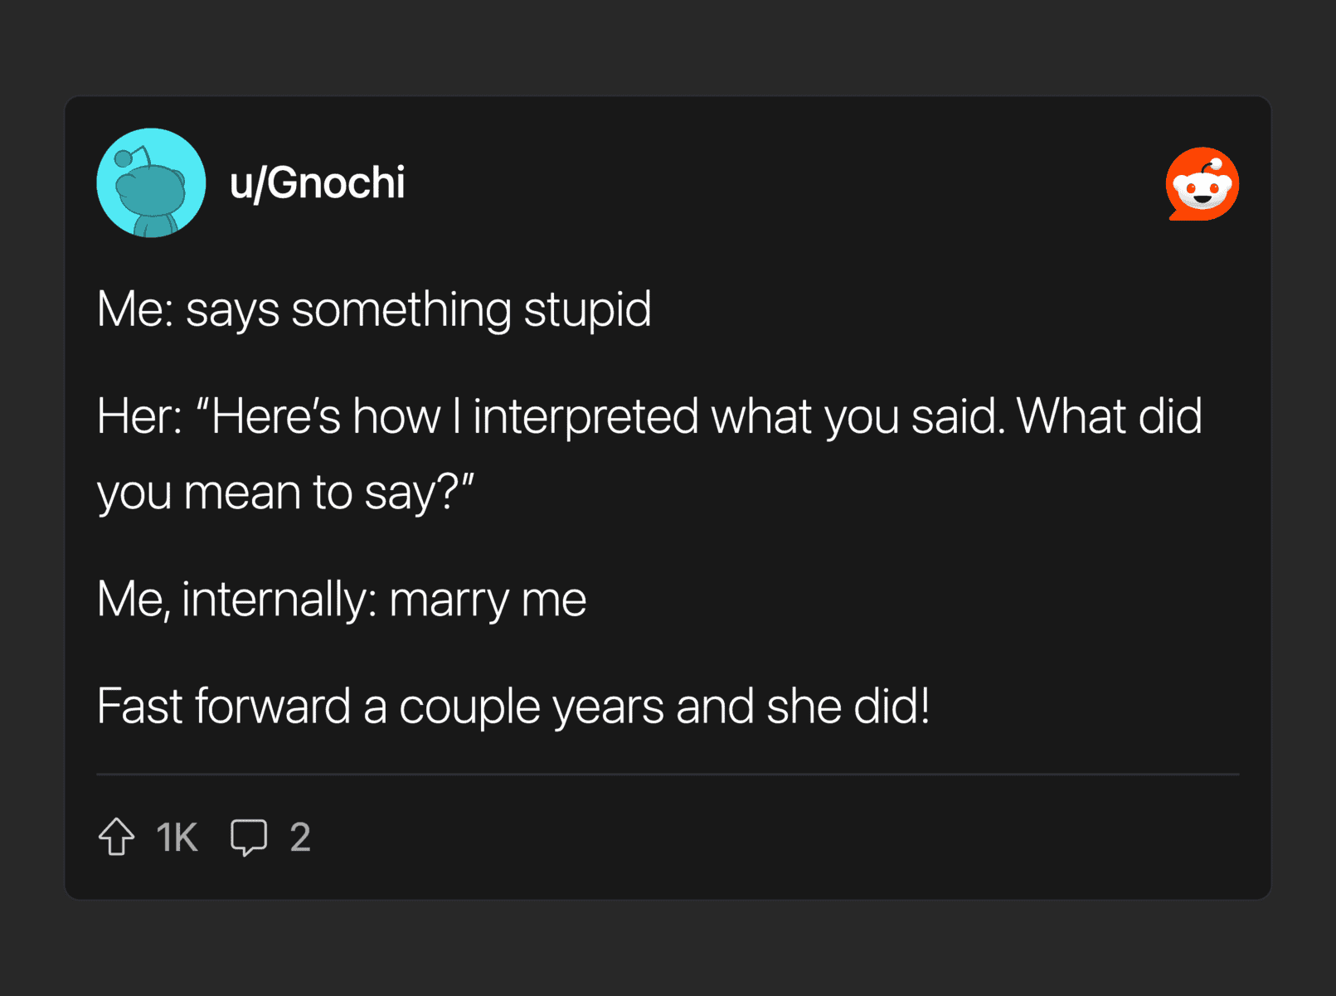This screenshot has height=996, width=1336.
Task: Click "she did!" ending the post
Action: pos(848,706)
